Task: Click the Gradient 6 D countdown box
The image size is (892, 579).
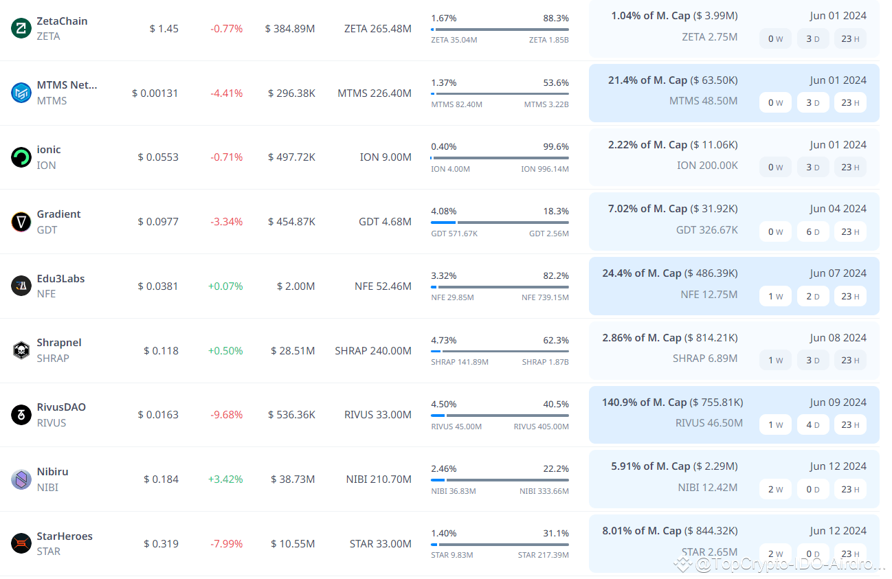Action: click(x=813, y=232)
